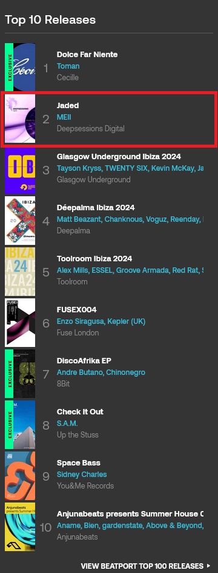Open the Fuse London label link
Viewport: 218px width, 573px height.
pyautogui.click(x=78, y=332)
